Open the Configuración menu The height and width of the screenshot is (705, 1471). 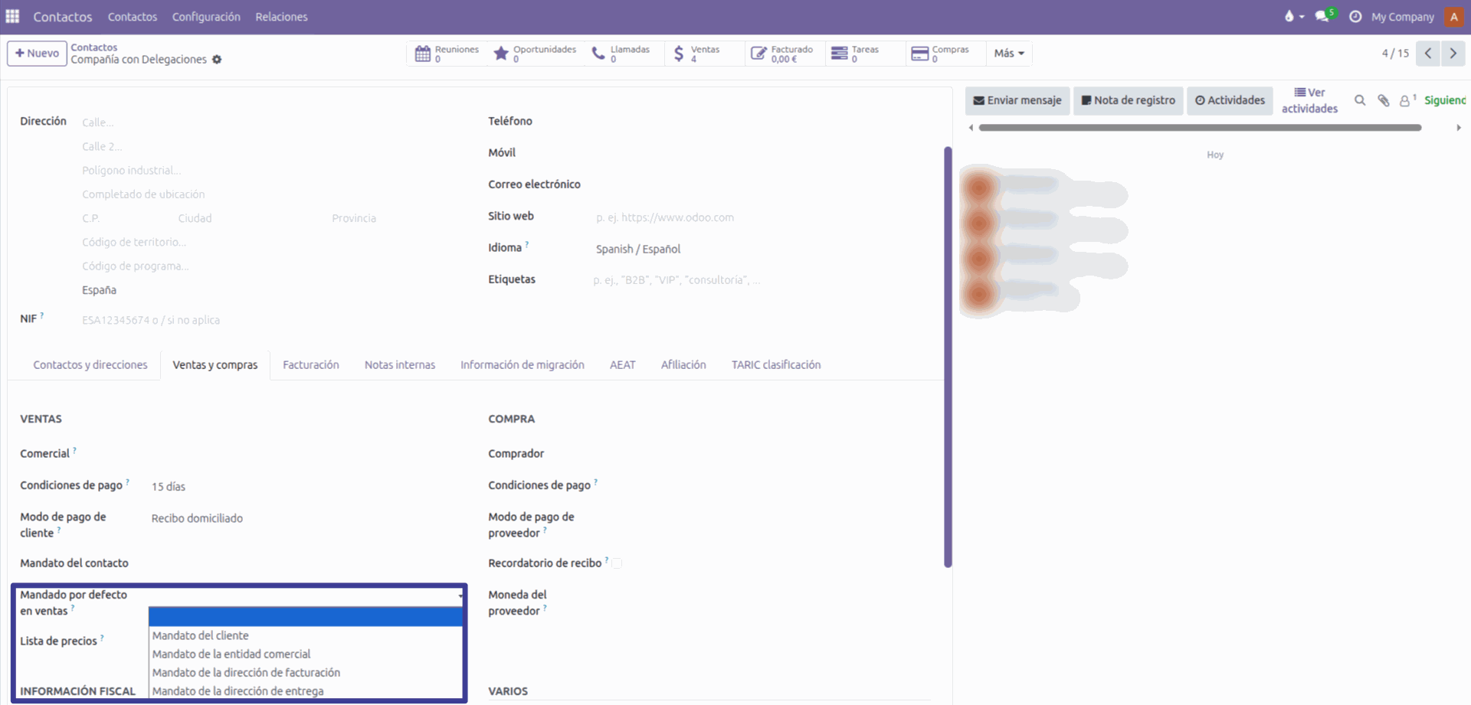pos(206,17)
